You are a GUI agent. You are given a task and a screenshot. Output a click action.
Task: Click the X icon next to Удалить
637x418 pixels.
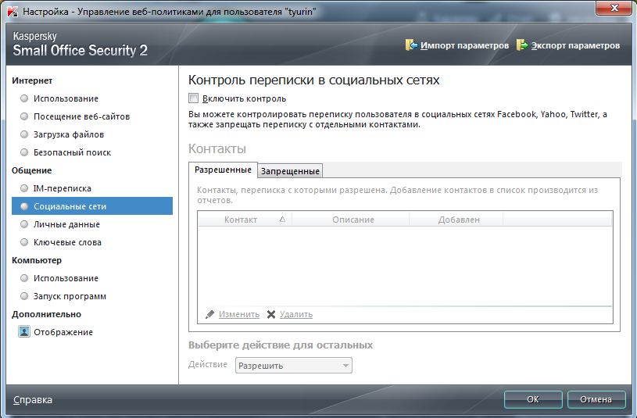coord(271,314)
